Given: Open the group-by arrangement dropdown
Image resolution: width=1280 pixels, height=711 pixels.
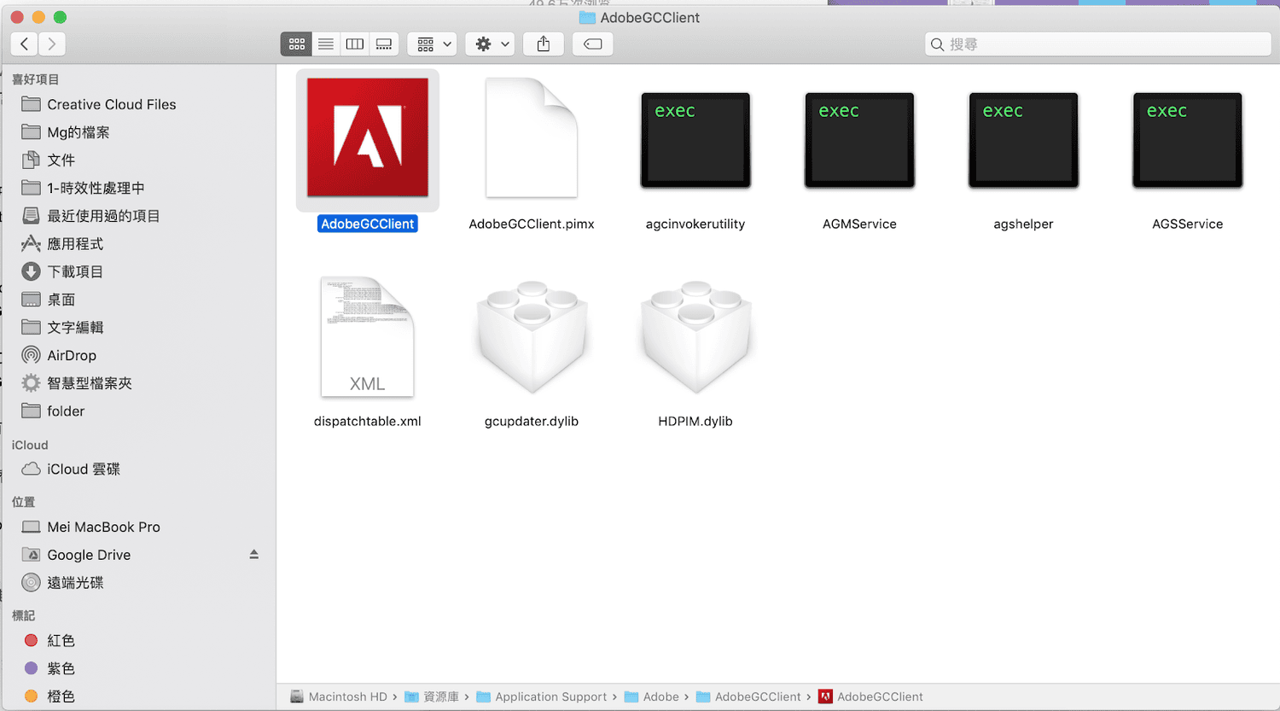Looking at the screenshot, I should [x=432, y=44].
